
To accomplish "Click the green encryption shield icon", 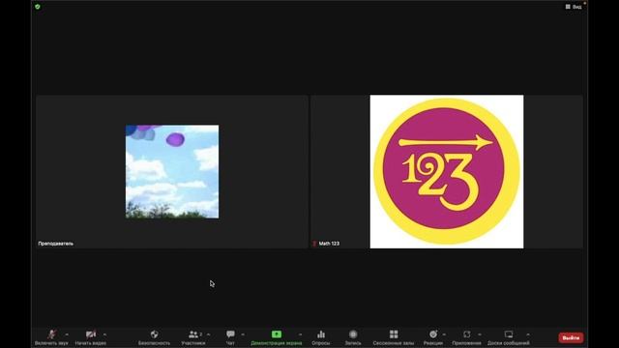I will (38, 7).
